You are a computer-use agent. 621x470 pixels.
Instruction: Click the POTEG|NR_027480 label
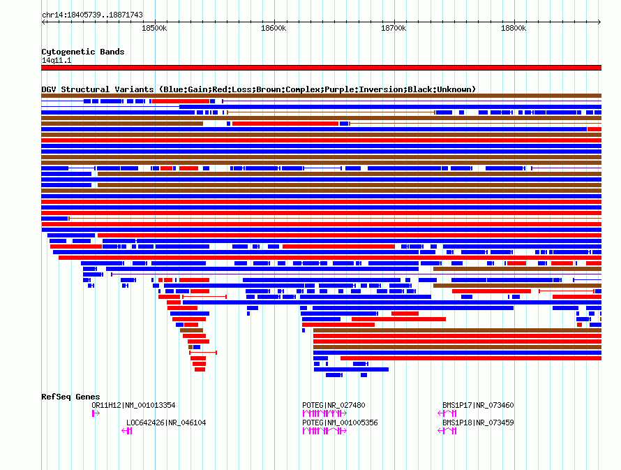(334, 405)
